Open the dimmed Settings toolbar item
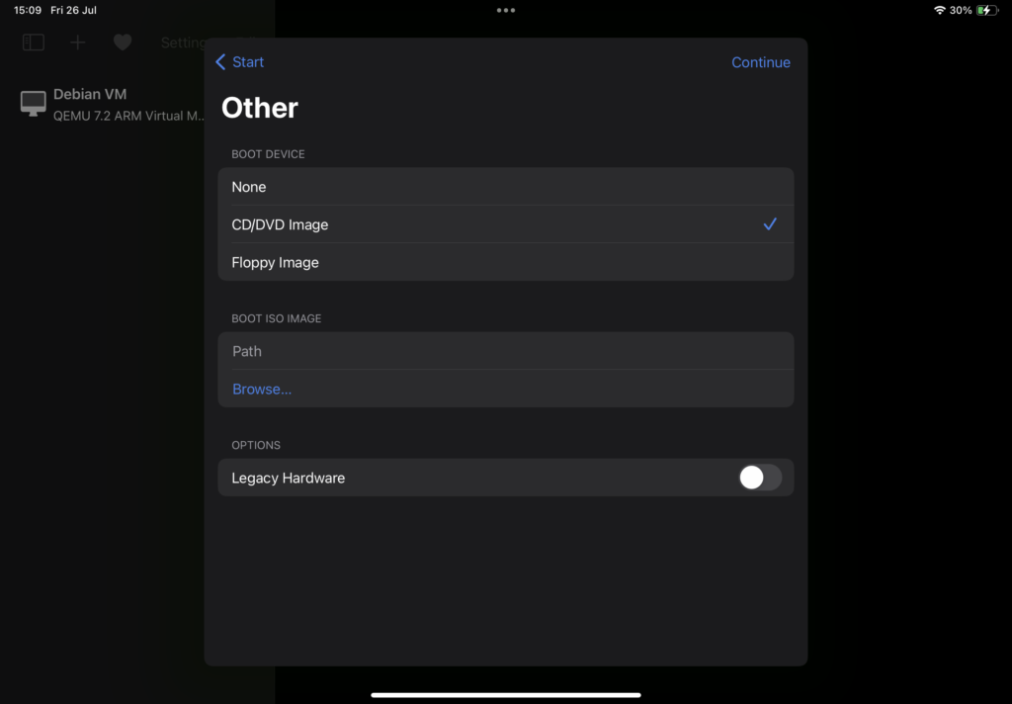Screen dimensions: 1012x704 (x=183, y=43)
